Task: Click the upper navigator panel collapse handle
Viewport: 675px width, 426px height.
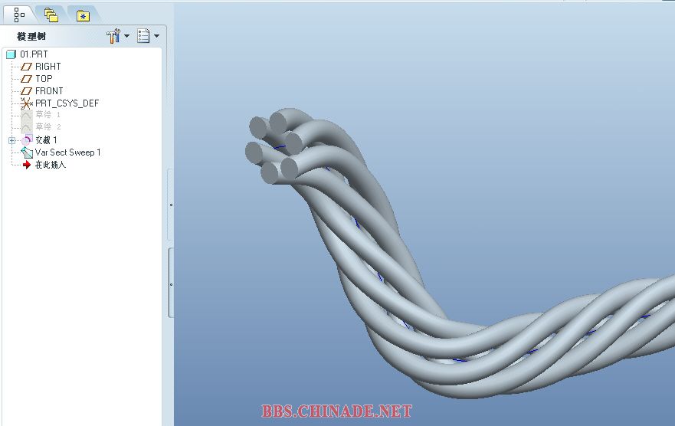Action: click(171, 205)
